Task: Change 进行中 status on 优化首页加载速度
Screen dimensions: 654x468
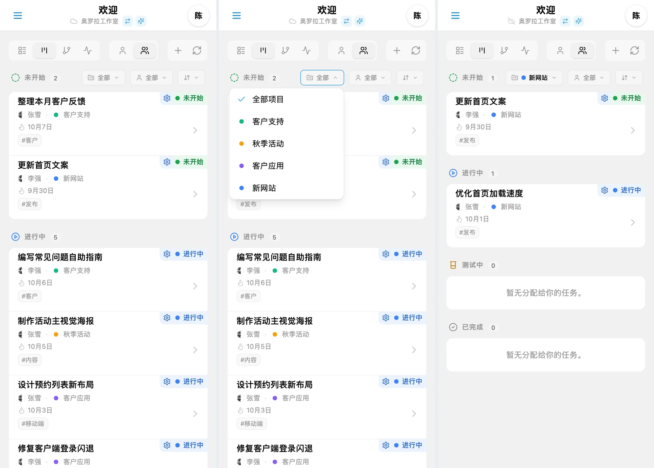Action: tap(627, 190)
